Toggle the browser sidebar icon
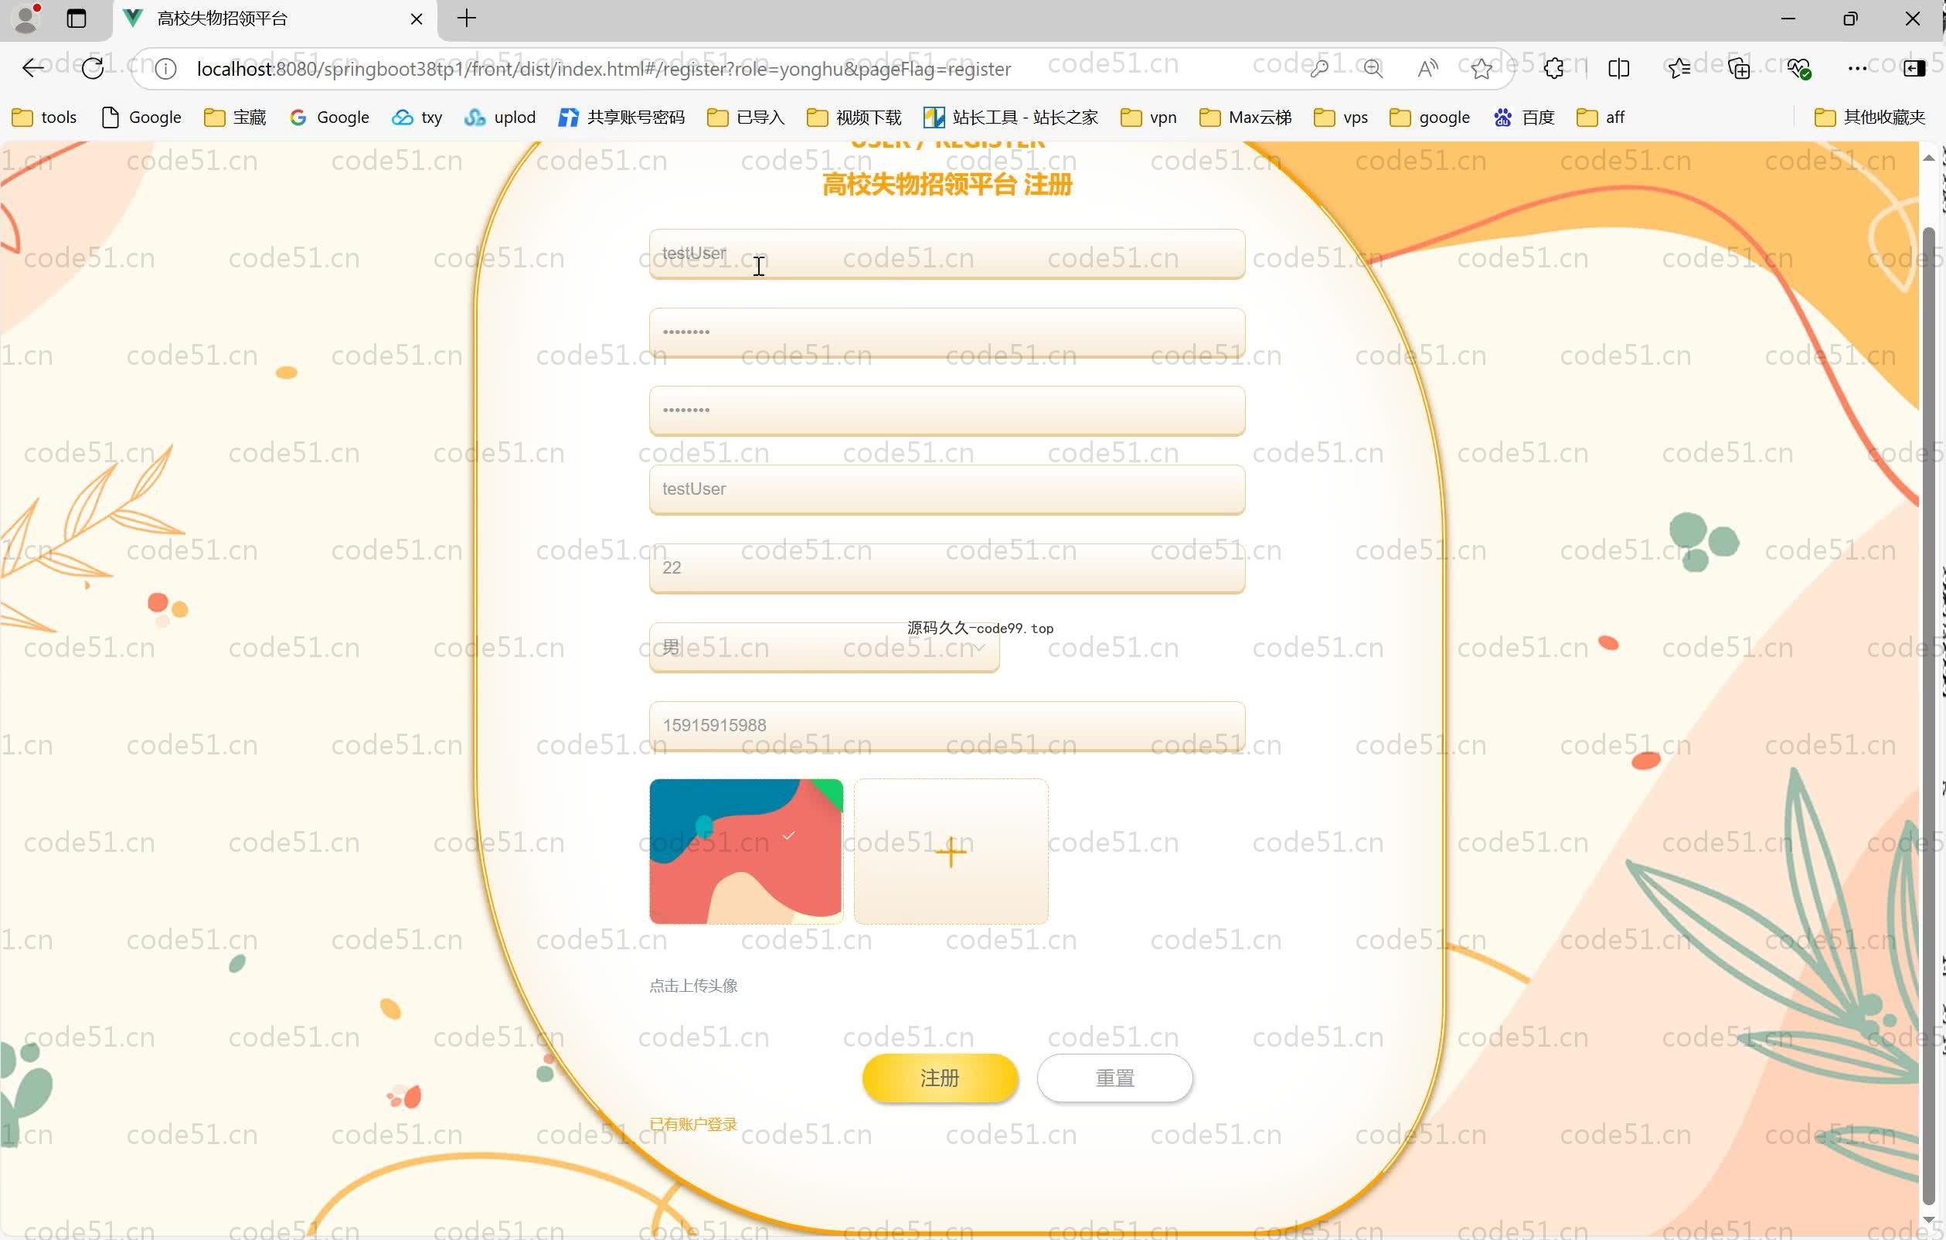Screen dimensions: 1946x1240 click(x=1914, y=69)
